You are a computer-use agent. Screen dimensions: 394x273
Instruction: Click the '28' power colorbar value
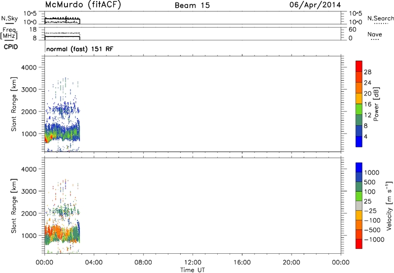tap(367, 72)
